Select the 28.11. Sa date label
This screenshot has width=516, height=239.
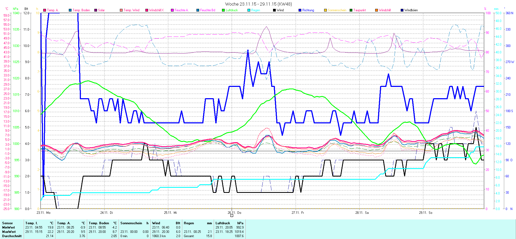362,212
